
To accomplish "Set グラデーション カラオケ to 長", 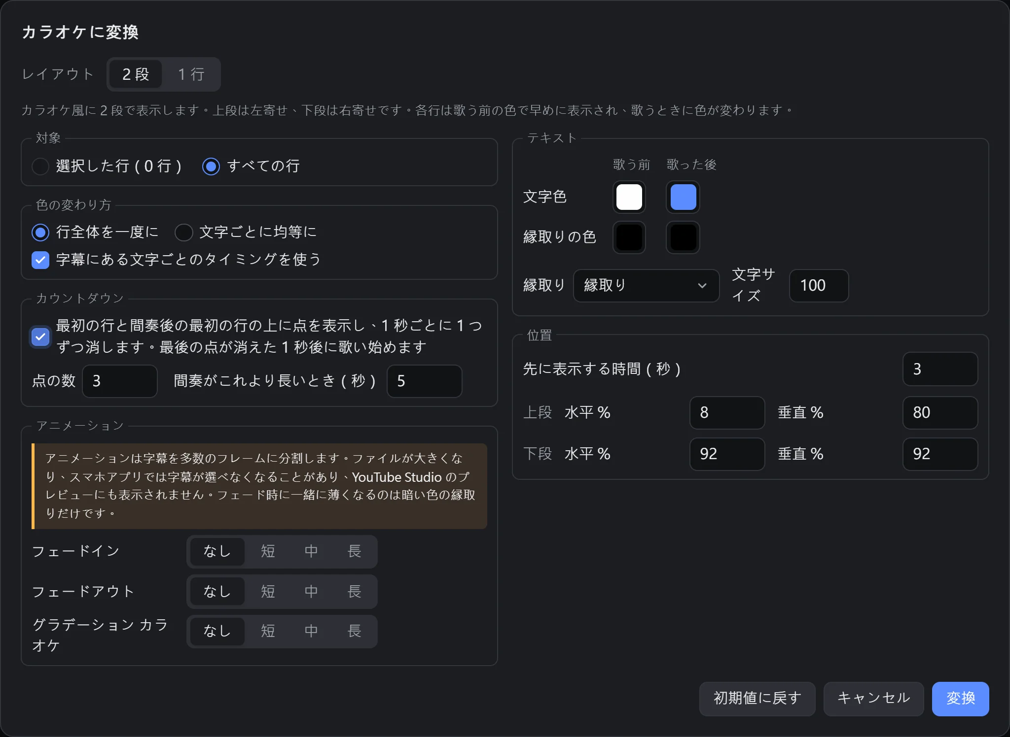I will (x=355, y=632).
